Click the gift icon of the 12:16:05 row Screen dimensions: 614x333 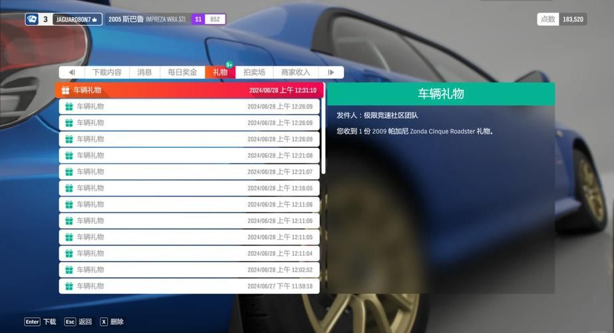coord(69,188)
